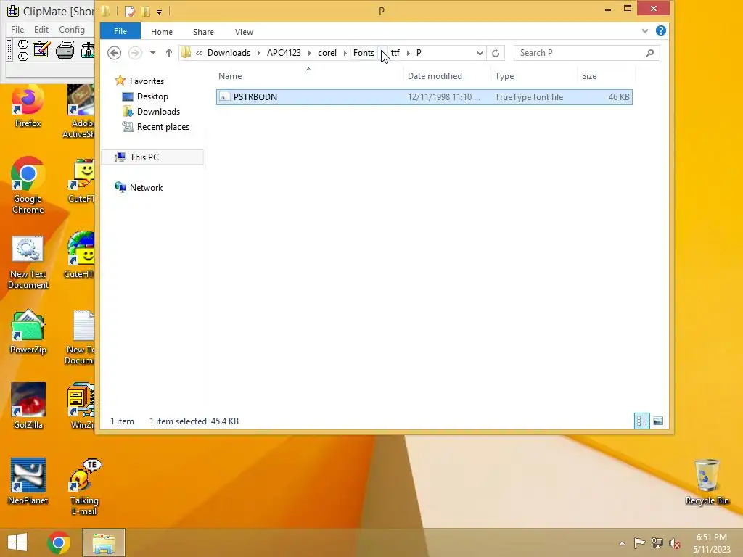Open Recent places in navigation pane
The width and height of the screenshot is (743, 557).
(x=163, y=126)
